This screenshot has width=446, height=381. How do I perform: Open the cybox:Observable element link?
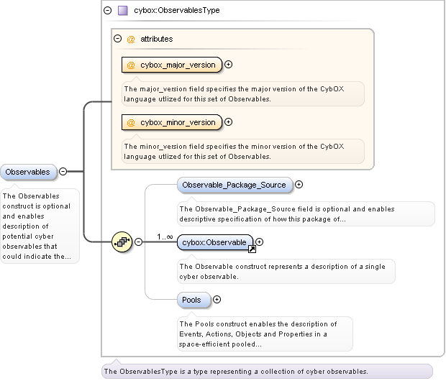215,242
